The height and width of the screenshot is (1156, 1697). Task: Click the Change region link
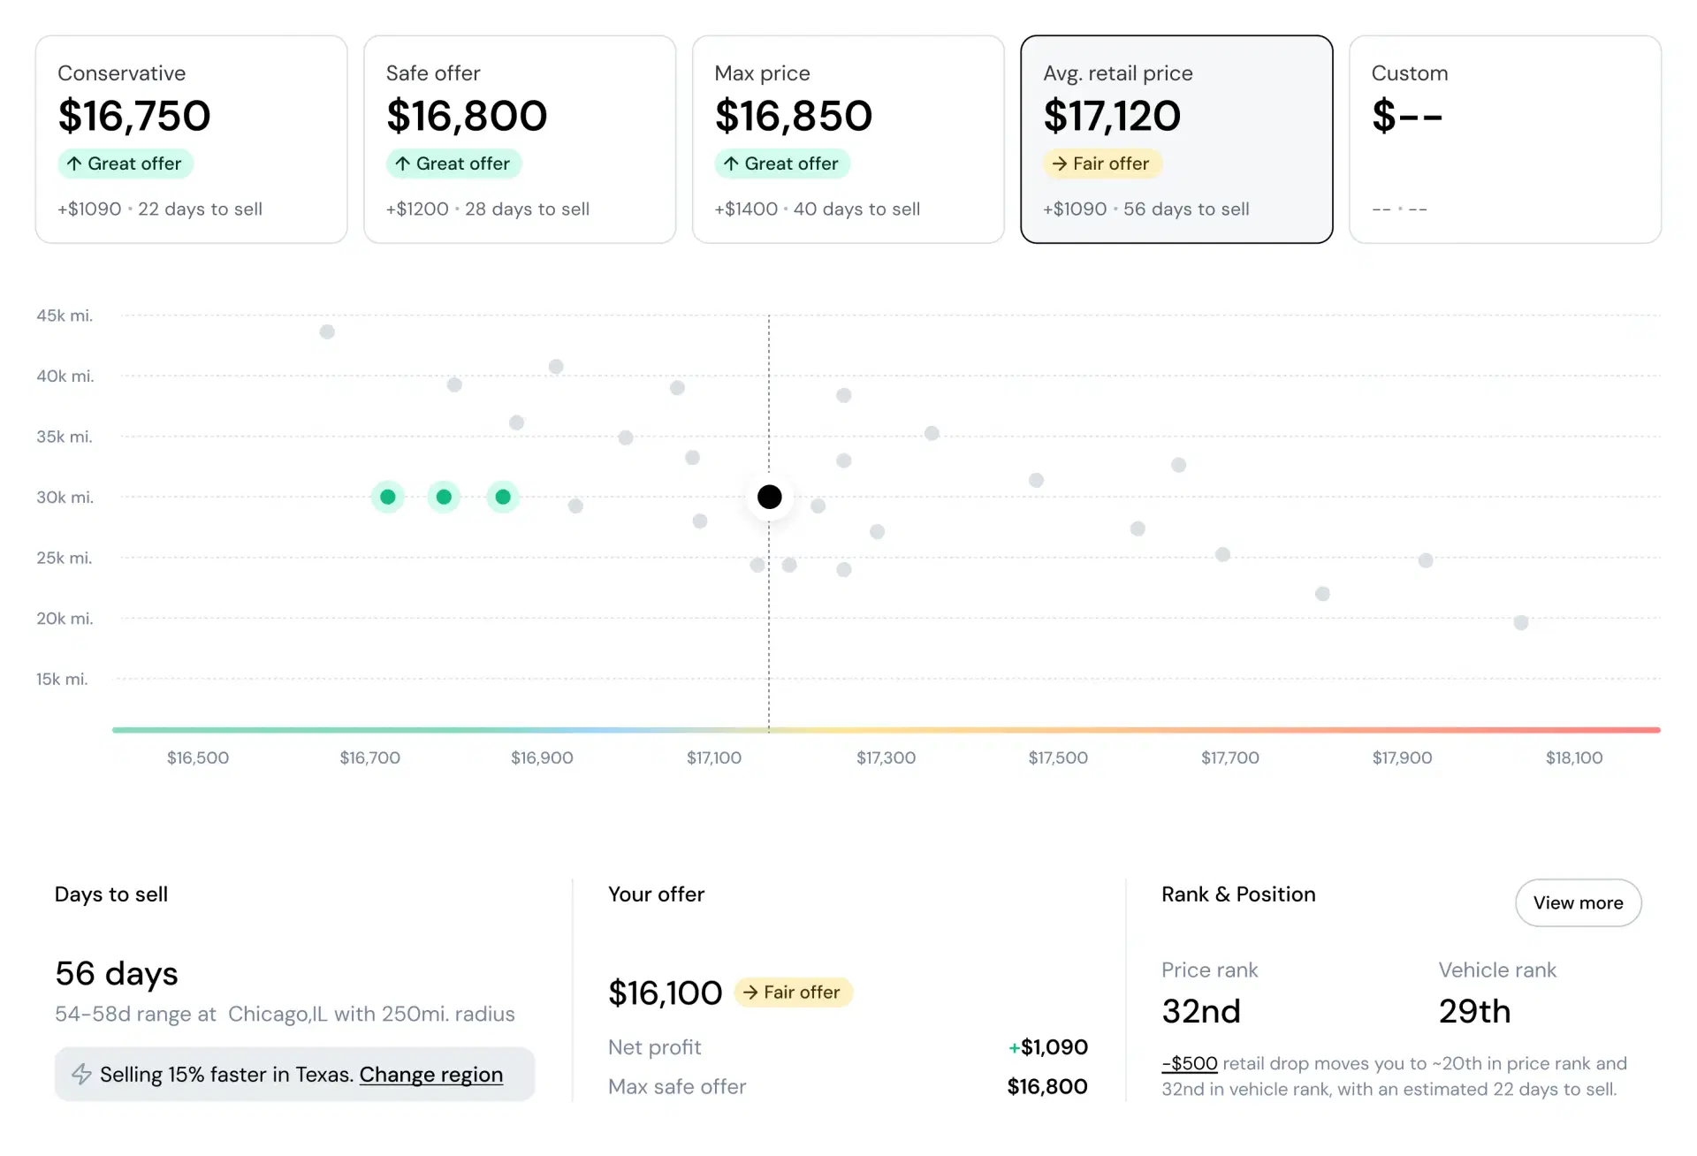tap(431, 1075)
